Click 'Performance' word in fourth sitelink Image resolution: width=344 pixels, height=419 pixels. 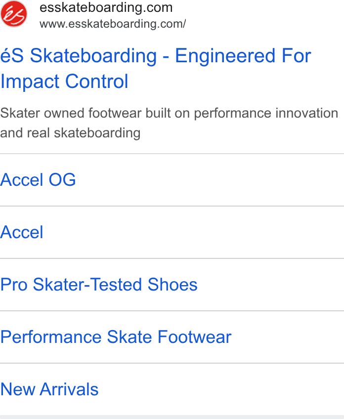[x=51, y=336]
